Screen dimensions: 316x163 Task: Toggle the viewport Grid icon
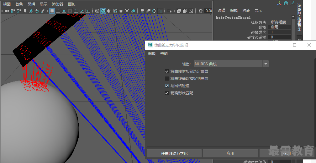coord(52,11)
